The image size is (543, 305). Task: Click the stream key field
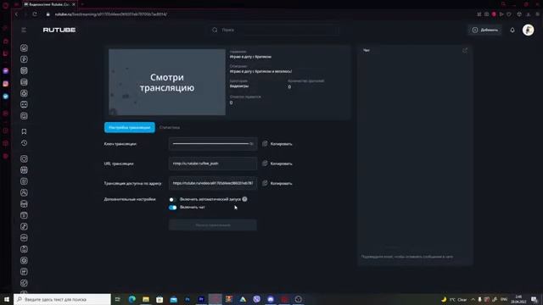[x=213, y=143]
